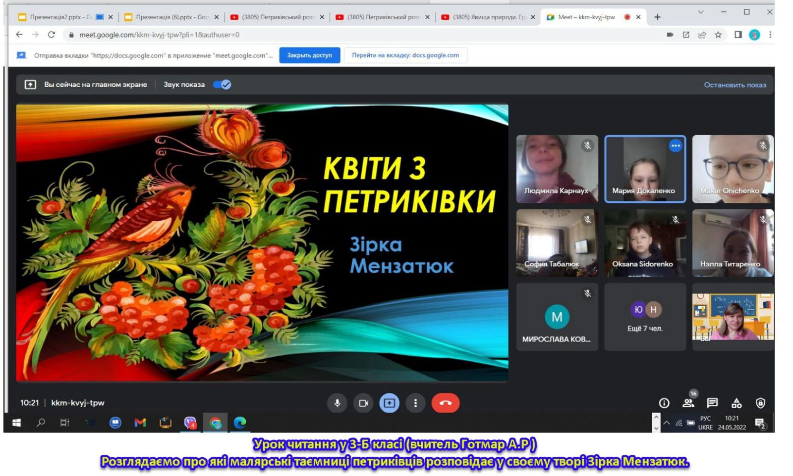Open the meeting details info icon

tap(664, 403)
